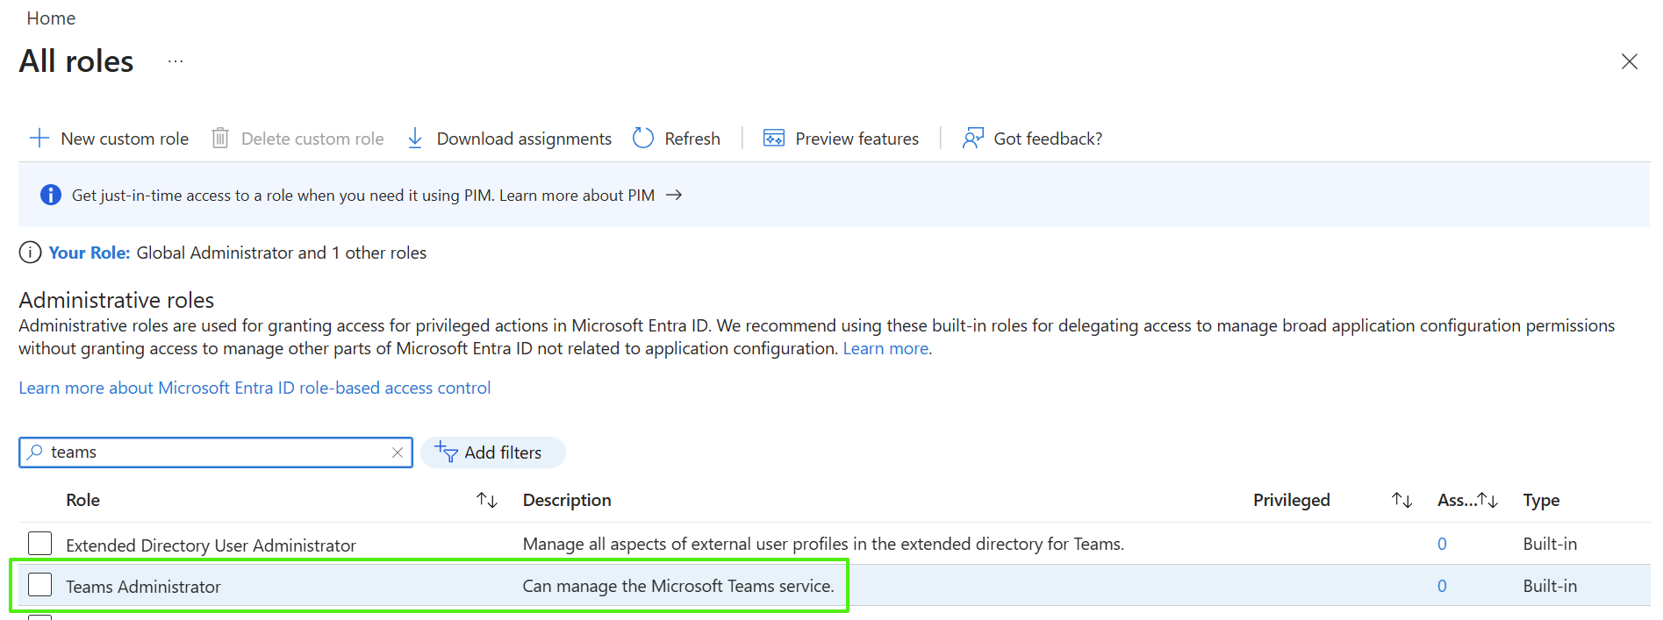Image resolution: width=1663 pixels, height=620 pixels.
Task: Open Learn more about PIM arrow link
Action: point(674,195)
